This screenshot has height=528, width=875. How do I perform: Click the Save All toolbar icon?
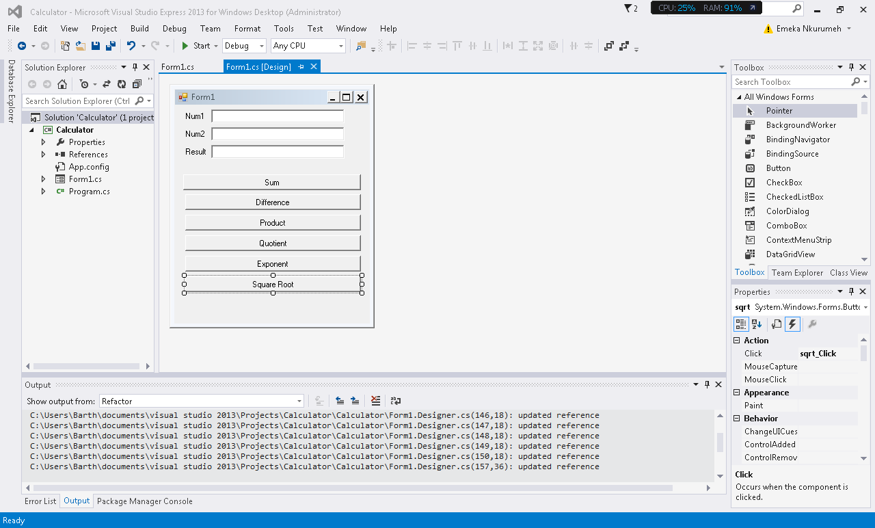click(110, 46)
